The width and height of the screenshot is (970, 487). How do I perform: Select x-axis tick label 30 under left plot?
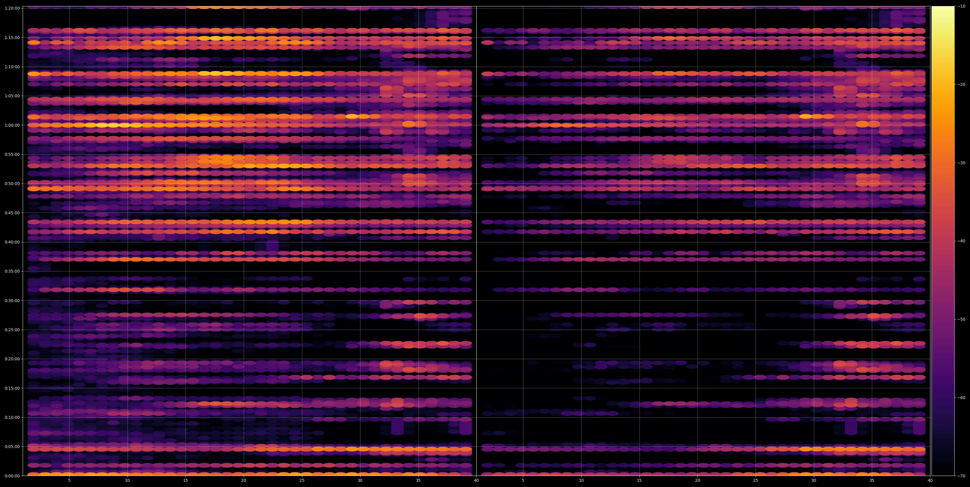pos(360,481)
